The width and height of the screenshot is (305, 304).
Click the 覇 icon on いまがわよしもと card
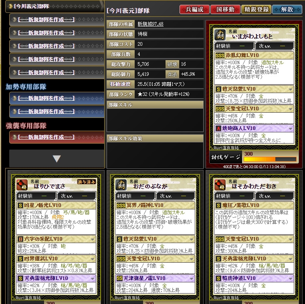point(220,34)
